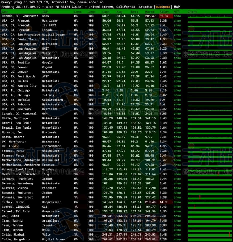This screenshot has height=242, width=233.
Task: Select the 'ArvanCloud' ISP cell
Action: [x=51, y=221]
